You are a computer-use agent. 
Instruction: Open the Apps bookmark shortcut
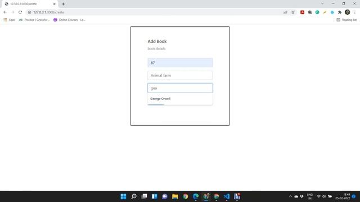click(x=10, y=20)
